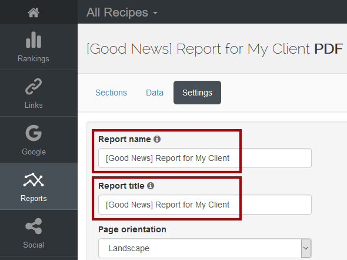This screenshot has height=260, width=347.
Task: Click the Google sidebar label
Action: tap(34, 152)
